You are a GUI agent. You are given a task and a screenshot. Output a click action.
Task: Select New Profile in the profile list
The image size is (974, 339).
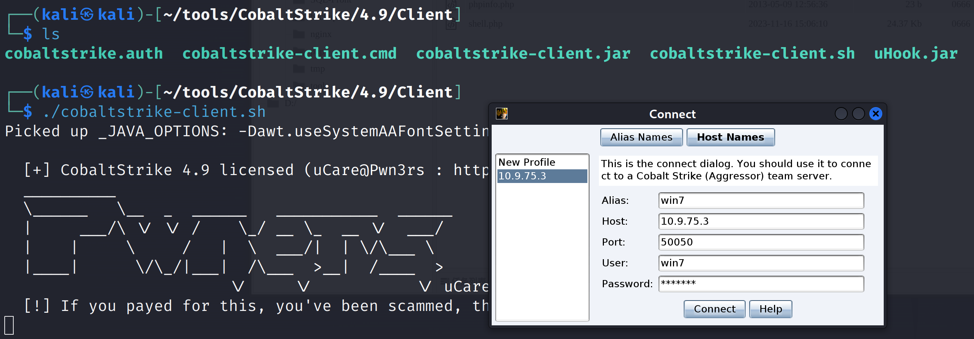coord(541,162)
